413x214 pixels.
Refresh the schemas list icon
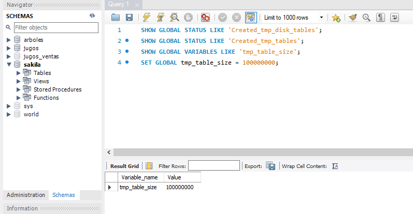(x=92, y=16)
